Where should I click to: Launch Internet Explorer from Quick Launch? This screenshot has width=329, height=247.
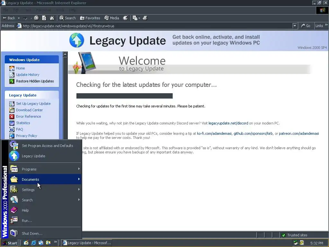pos(33,243)
